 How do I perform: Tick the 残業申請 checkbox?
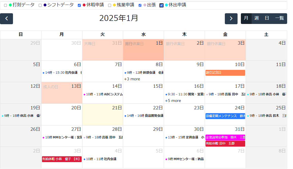tap(110, 5)
